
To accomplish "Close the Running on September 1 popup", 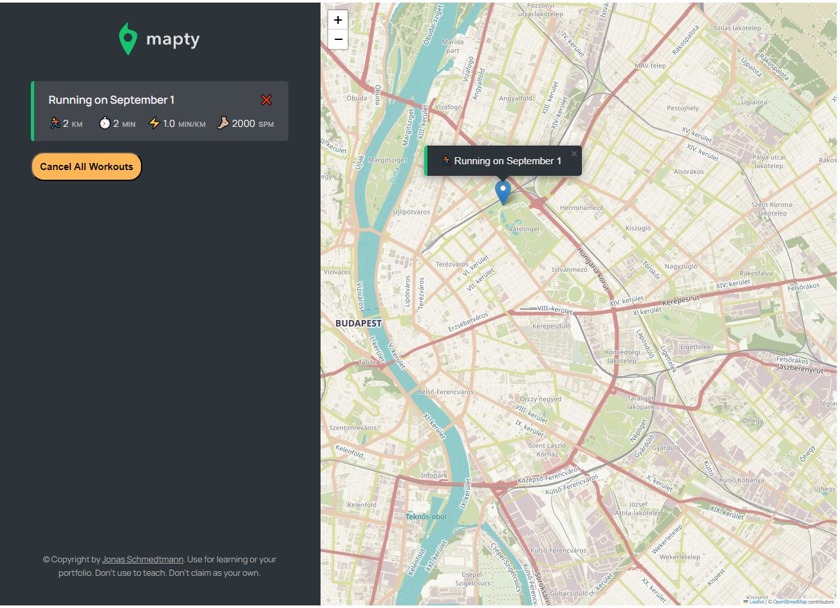I will click(574, 153).
